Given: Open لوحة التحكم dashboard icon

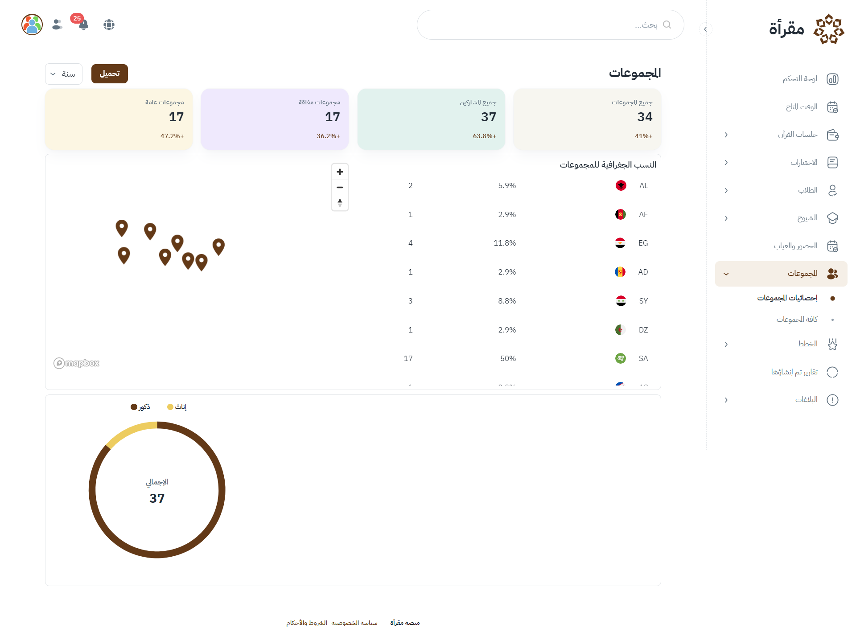Looking at the screenshot, I should [x=832, y=79].
